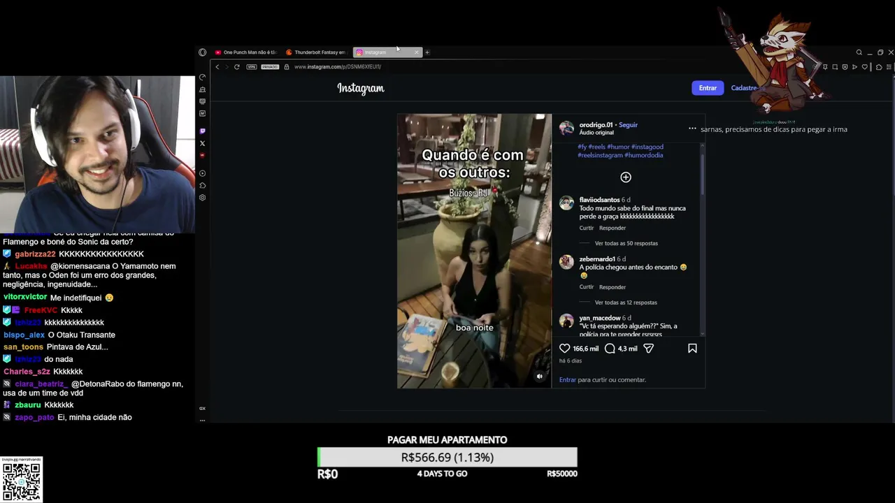Open extensions cube icon in sidebar
Image resolution: width=895 pixels, height=503 pixels.
(202, 185)
